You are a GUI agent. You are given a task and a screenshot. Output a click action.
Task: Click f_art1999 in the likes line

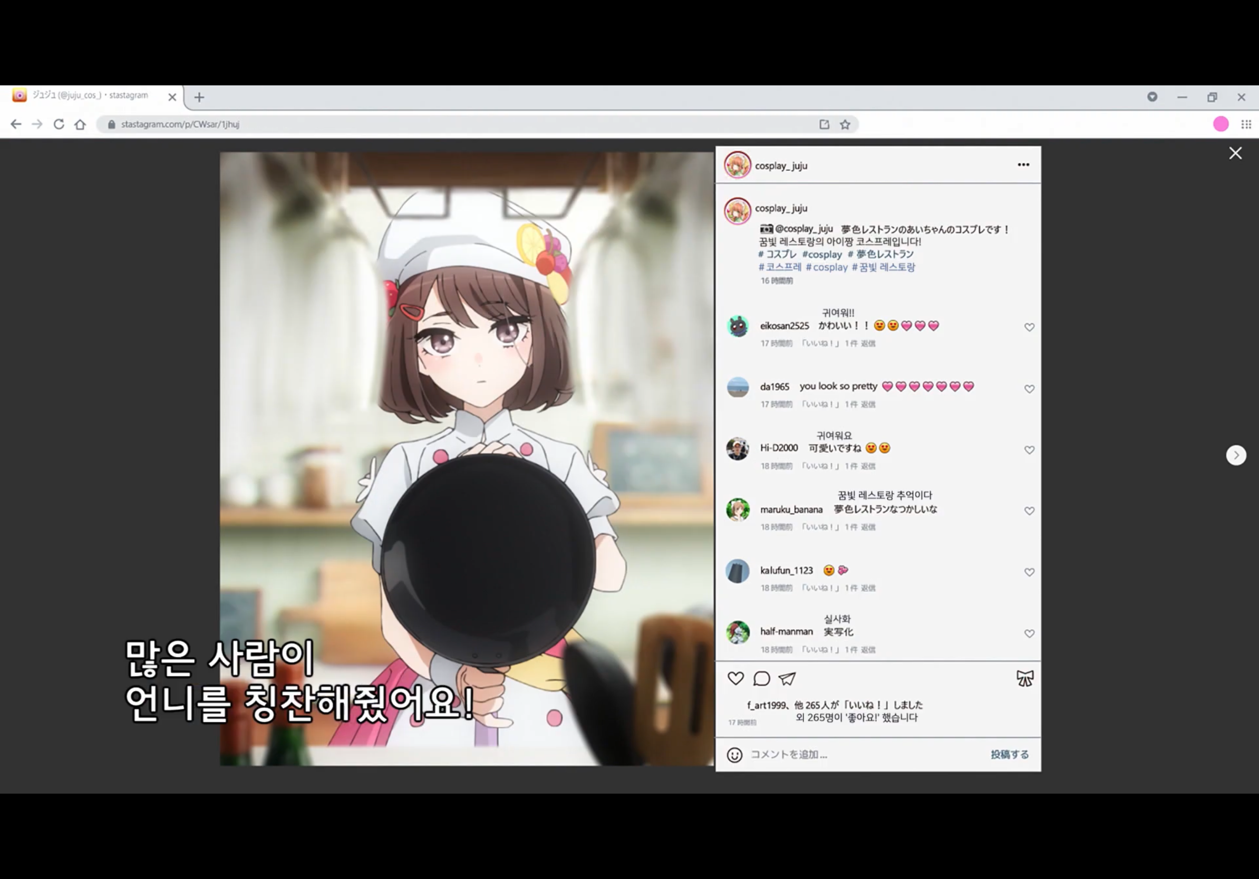767,705
